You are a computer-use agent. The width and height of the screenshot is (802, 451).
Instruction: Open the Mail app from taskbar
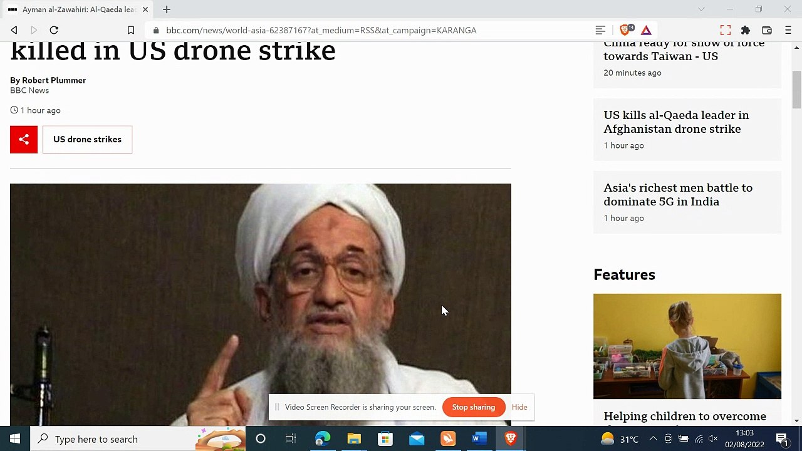click(417, 439)
